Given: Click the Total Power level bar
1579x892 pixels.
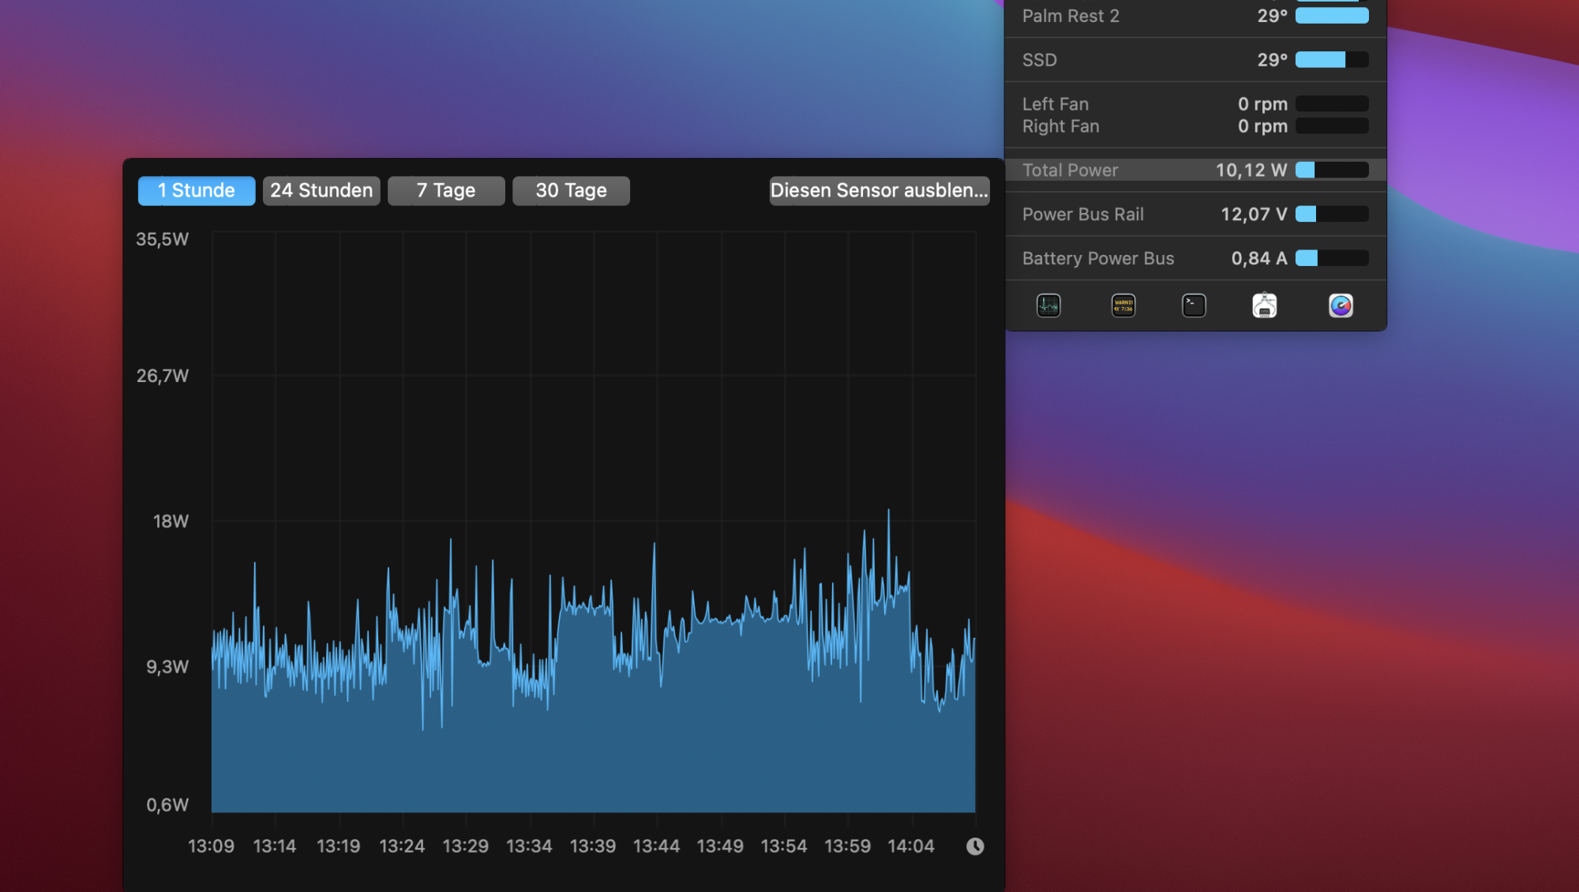Looking at the screenshot, I should [1332, 170].
